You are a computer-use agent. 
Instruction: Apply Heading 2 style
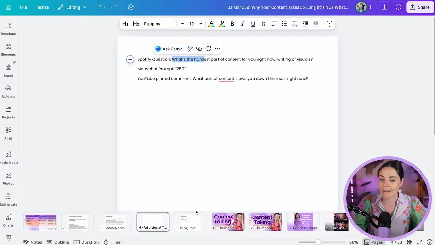coord(136,24)
